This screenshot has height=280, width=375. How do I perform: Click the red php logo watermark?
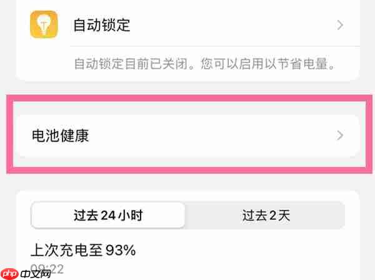coord(9,274)
